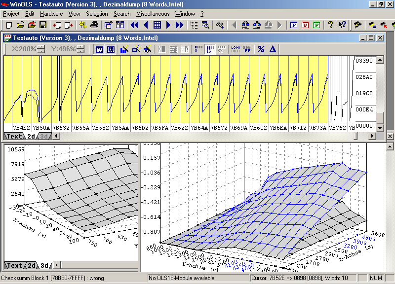Screen dimensions: 395x284
Task: Toggle the LoHi/HiLo byte order
Action: click(235, 49)
